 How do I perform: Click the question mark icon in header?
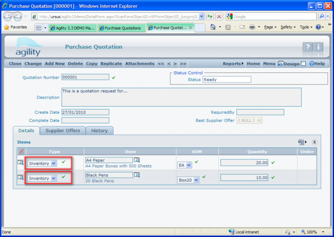point(307,48)
